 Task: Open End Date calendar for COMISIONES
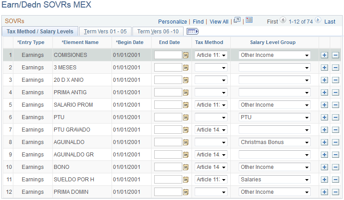(x=186, y=55)
